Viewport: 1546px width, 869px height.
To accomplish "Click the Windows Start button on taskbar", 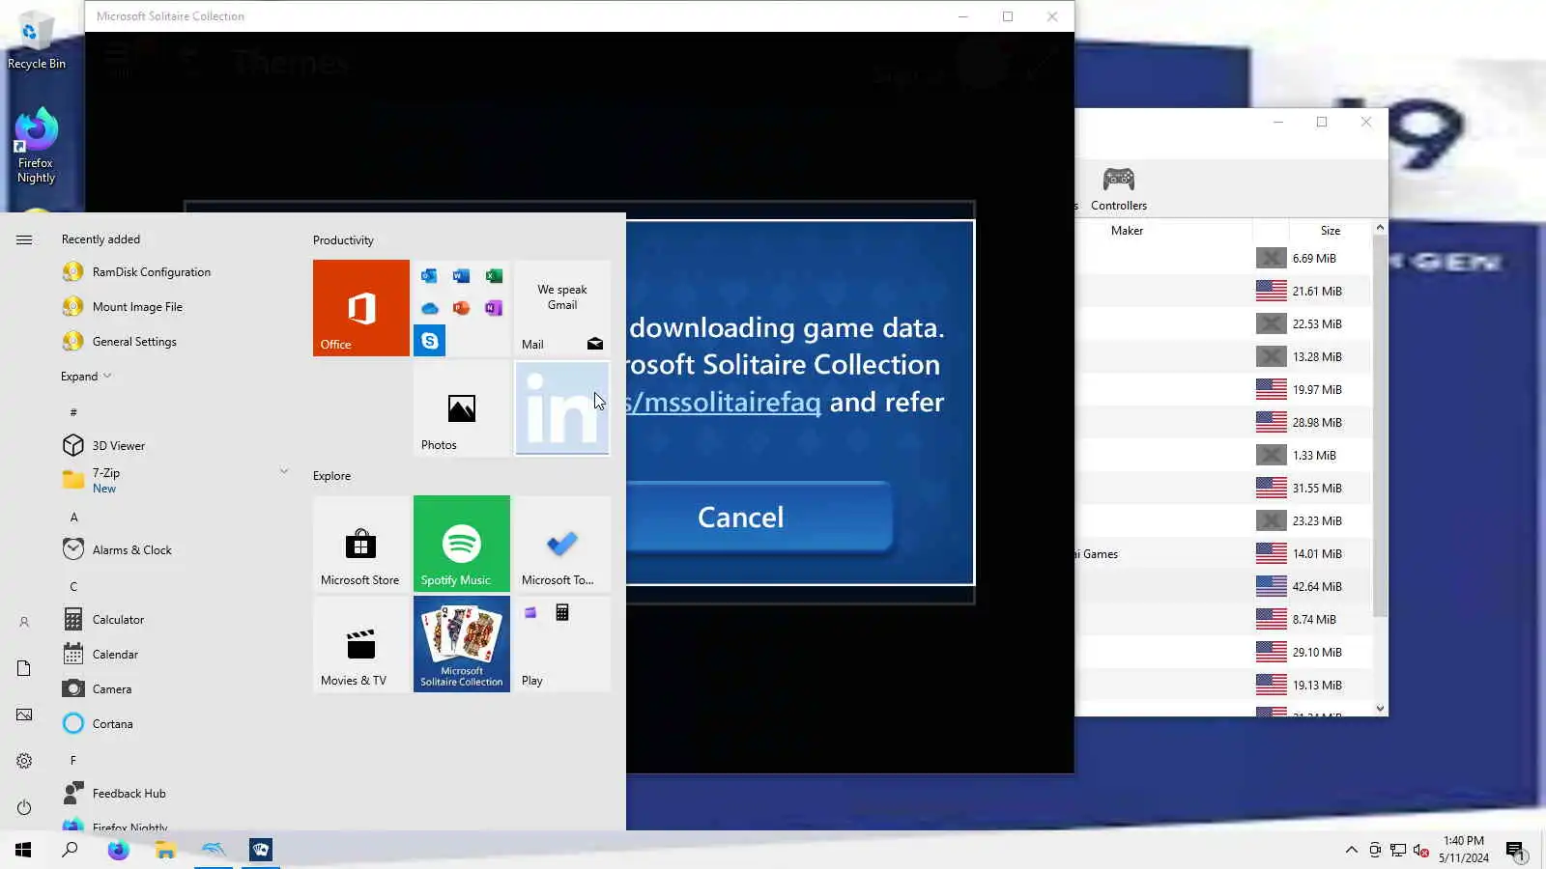I will [x=23, y=850].
